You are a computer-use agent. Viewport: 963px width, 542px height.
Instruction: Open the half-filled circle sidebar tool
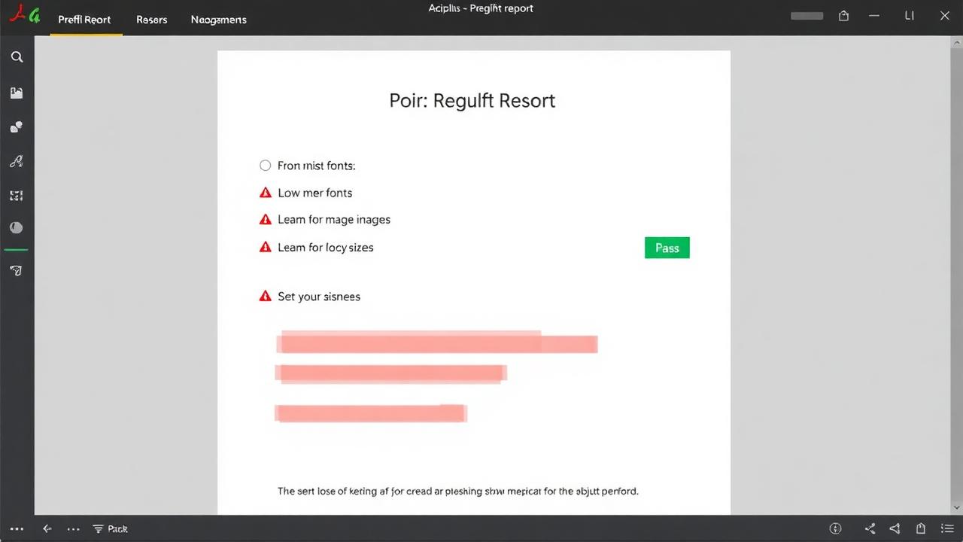[17, 228]
